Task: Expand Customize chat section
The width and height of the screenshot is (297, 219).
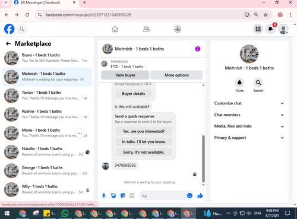Action: [249, 103]
